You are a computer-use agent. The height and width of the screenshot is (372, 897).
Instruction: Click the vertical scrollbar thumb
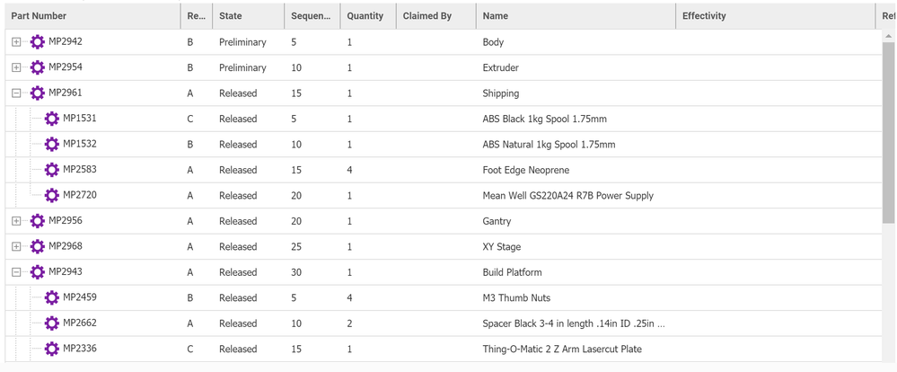pyautogui.click(x=890, y=126)
